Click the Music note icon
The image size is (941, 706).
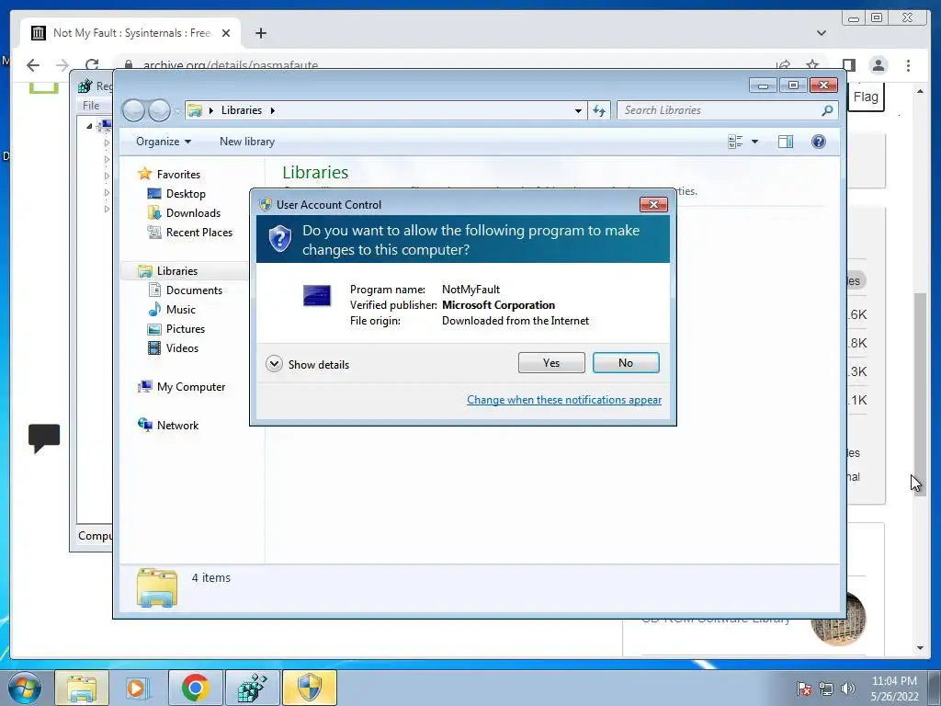pyautogui.click(x=154, y=309)
